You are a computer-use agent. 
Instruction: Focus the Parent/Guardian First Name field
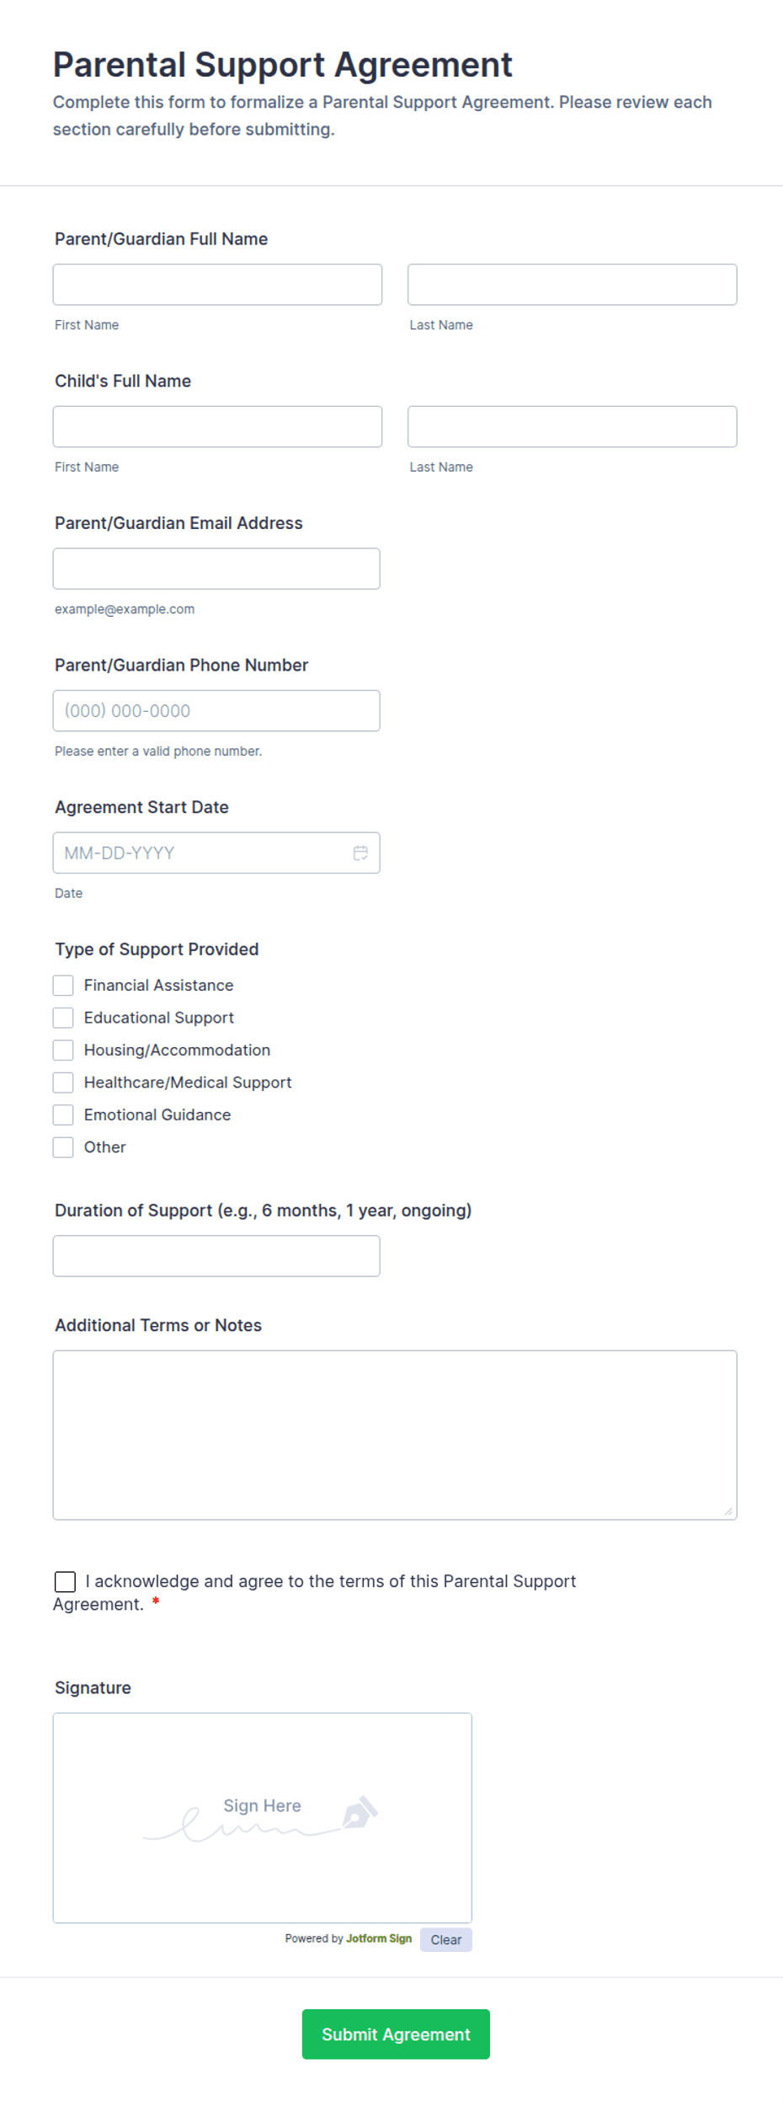[217, 285]
